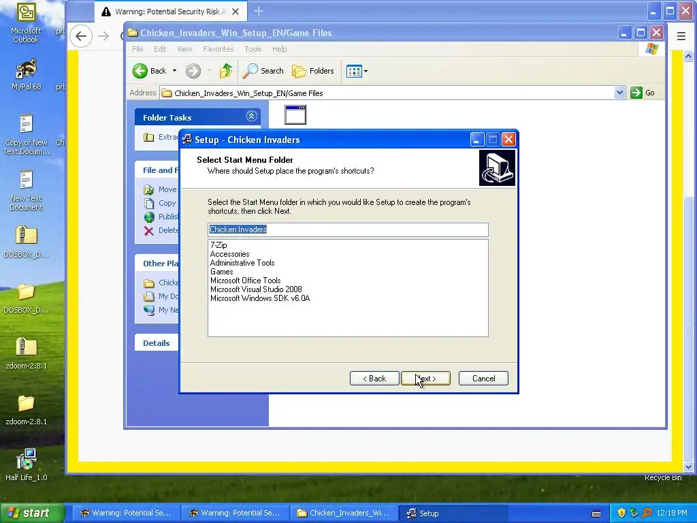Click the Go button next to address bar
The width and height of the screenshot is (697, 523).
tap(643, 93)
